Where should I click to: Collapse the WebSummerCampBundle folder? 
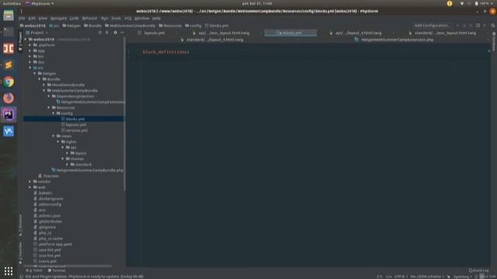pyautogui.click(x=44, y=91)
